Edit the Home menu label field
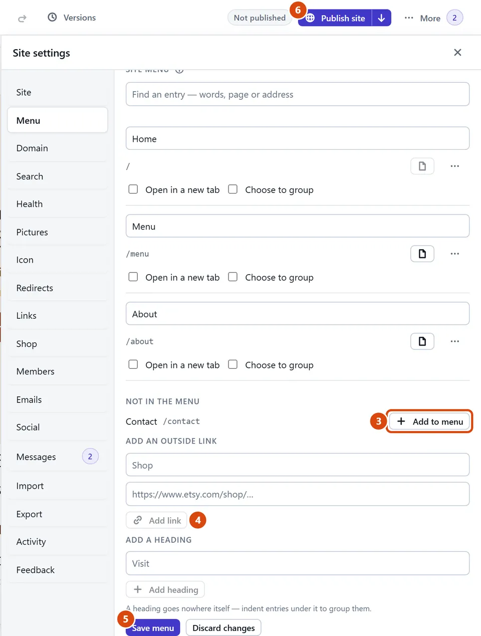 tap(298, 138)
